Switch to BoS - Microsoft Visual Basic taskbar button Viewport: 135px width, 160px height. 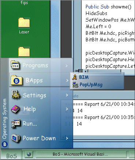click(x=81, y=154)
